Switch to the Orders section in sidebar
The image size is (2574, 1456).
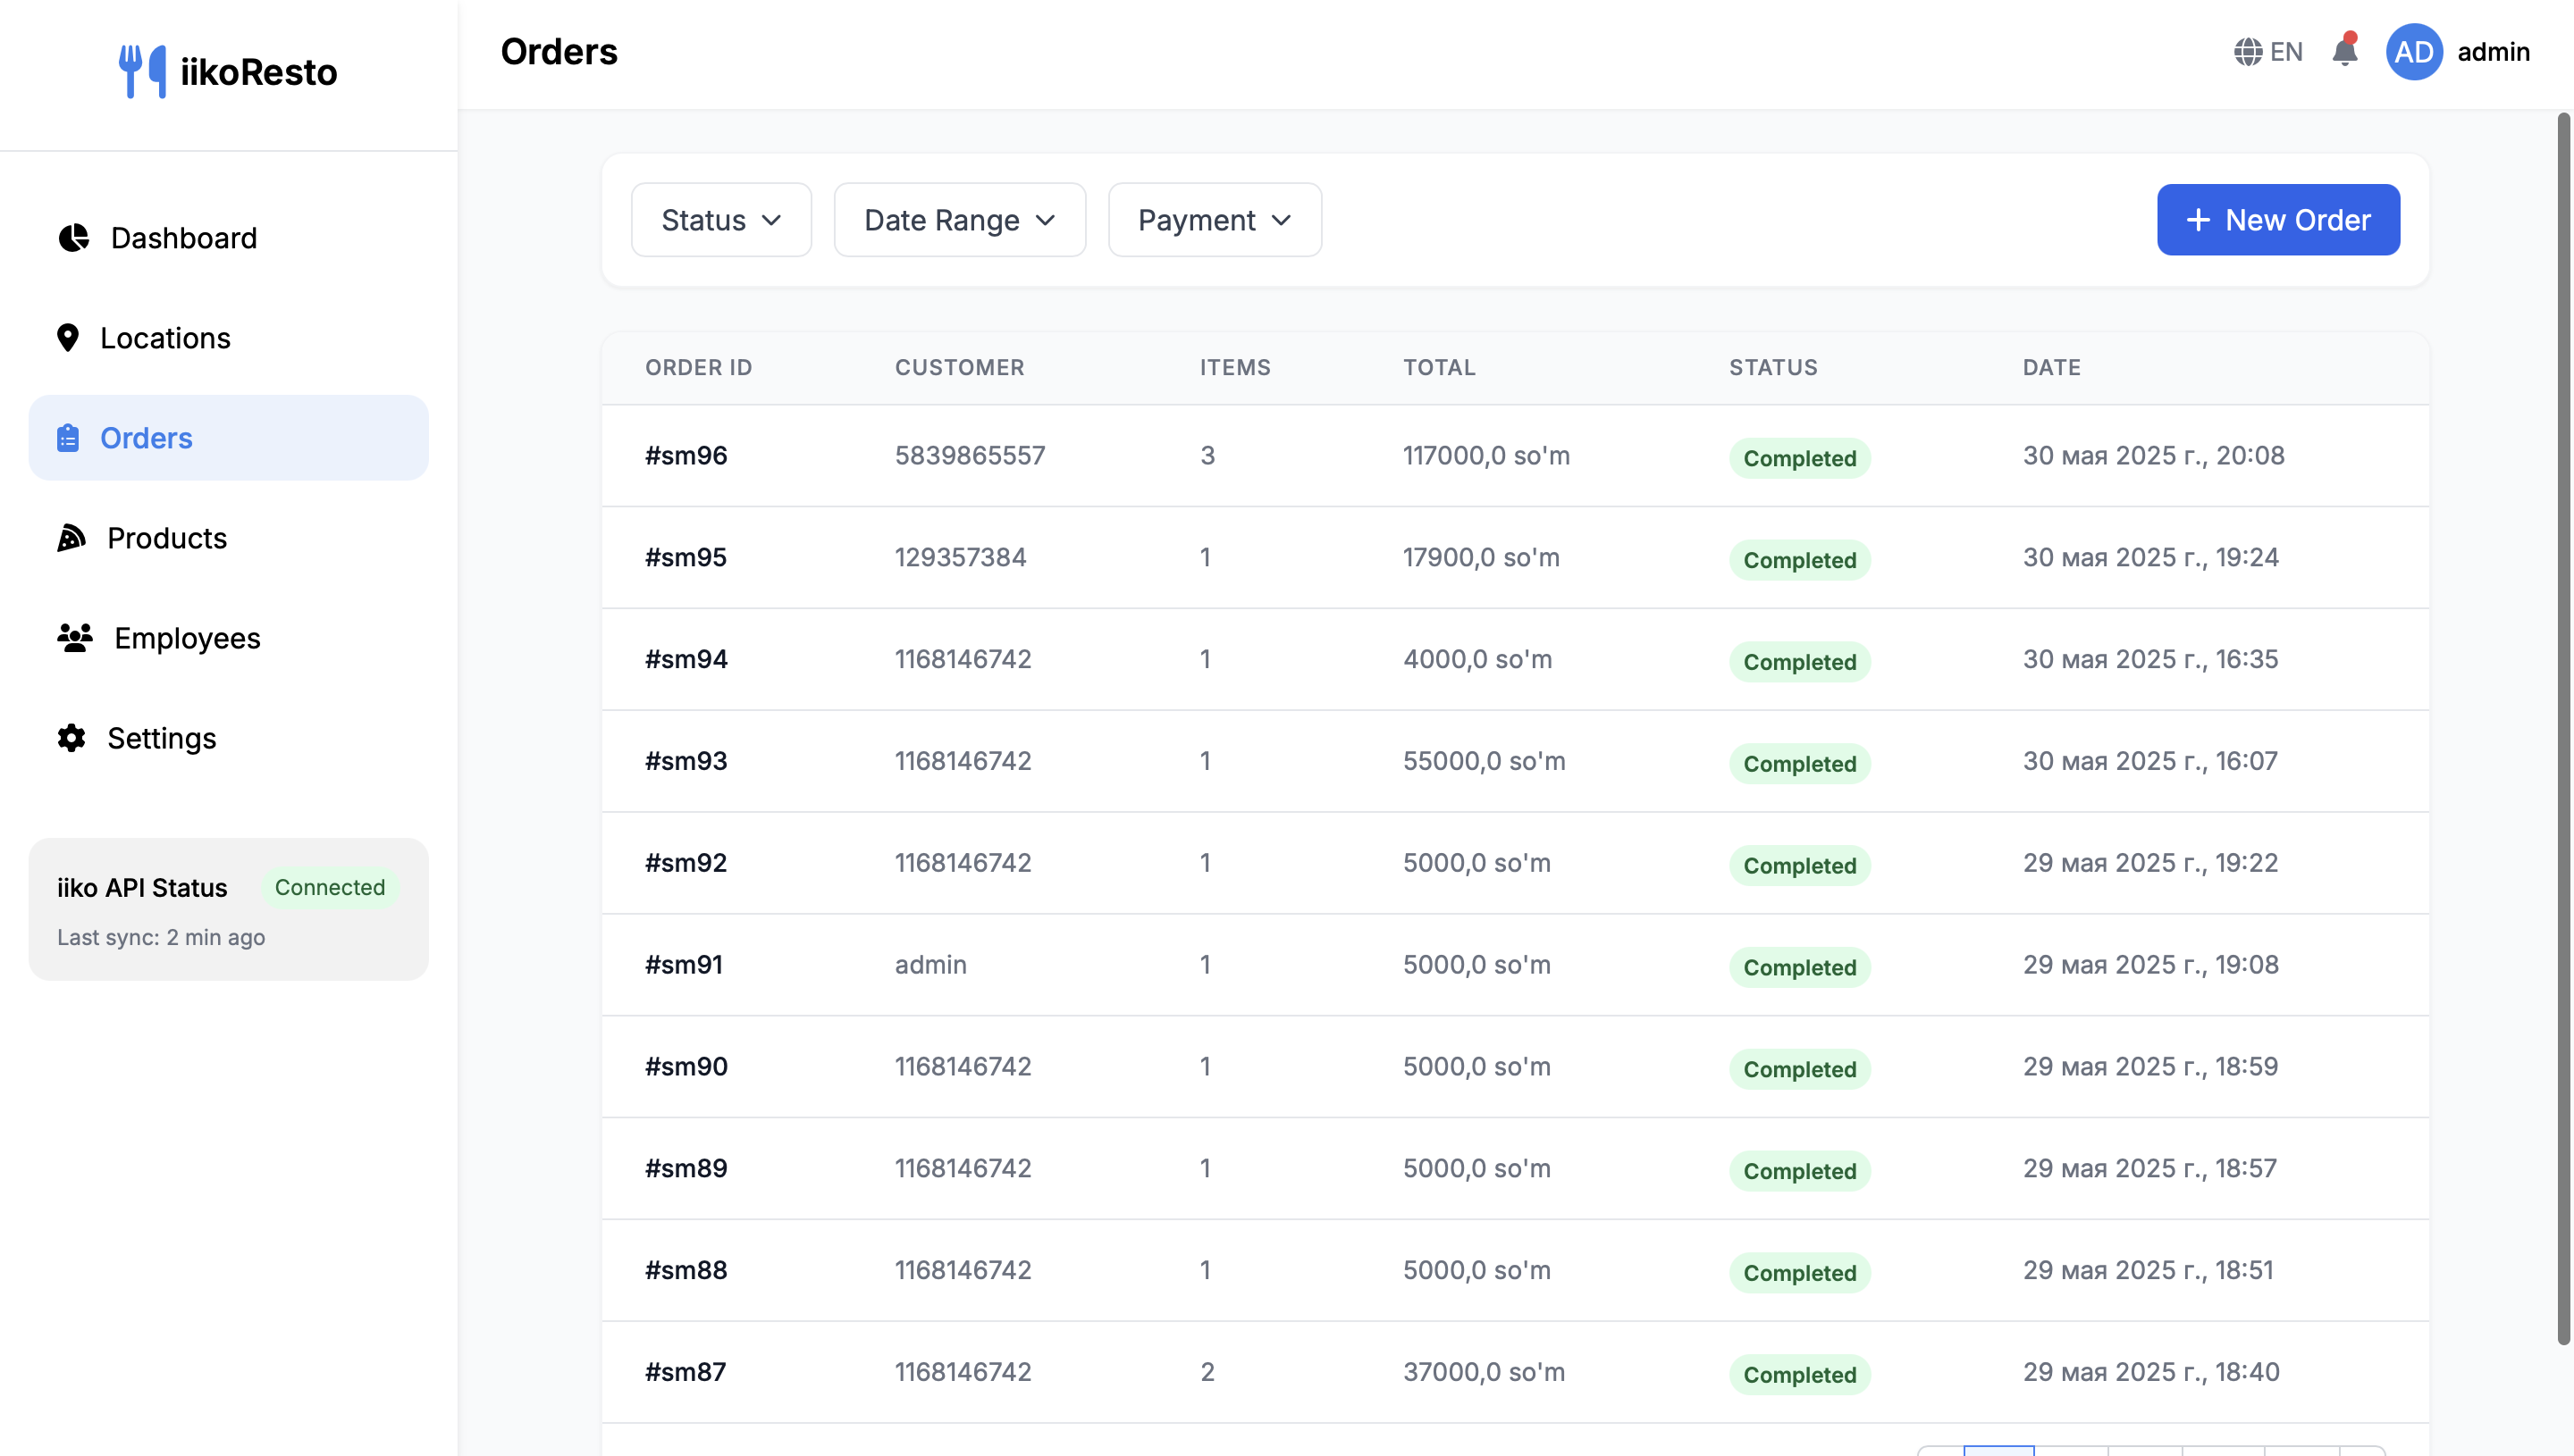145,437
